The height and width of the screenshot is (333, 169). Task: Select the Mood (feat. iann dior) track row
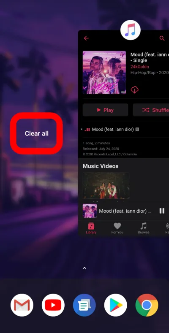coord(124,129)
